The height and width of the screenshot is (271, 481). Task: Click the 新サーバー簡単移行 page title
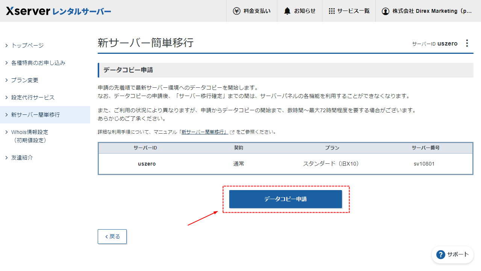point(145,43)
